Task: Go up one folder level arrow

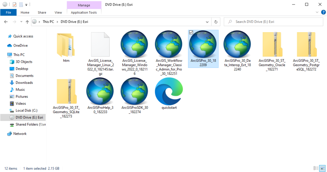Action: point(27,22)
